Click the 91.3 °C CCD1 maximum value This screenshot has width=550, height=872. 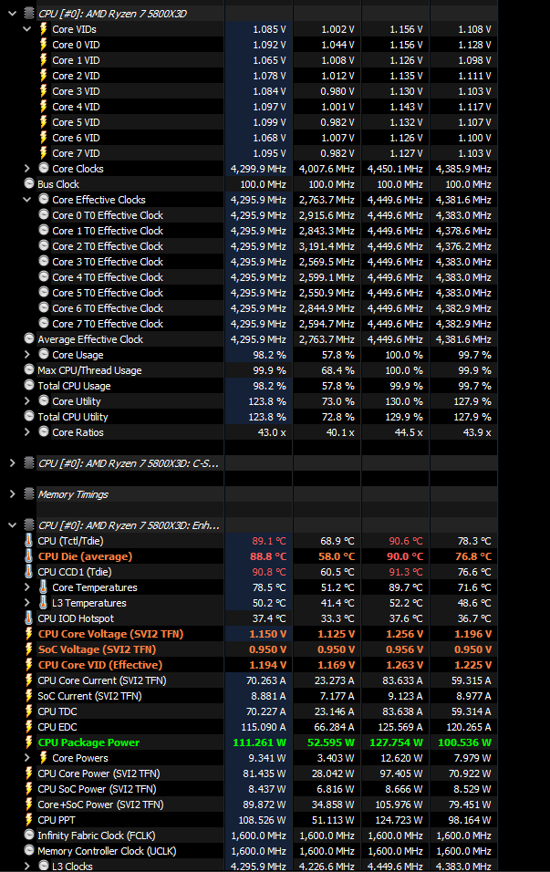point(405,572)
